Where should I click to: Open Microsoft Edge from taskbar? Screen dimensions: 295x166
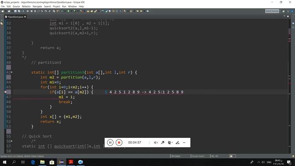pyautogui.click(x=33, y=162)
